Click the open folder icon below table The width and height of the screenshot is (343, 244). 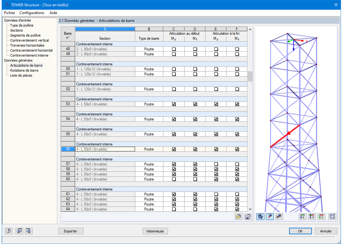(238, 217)
